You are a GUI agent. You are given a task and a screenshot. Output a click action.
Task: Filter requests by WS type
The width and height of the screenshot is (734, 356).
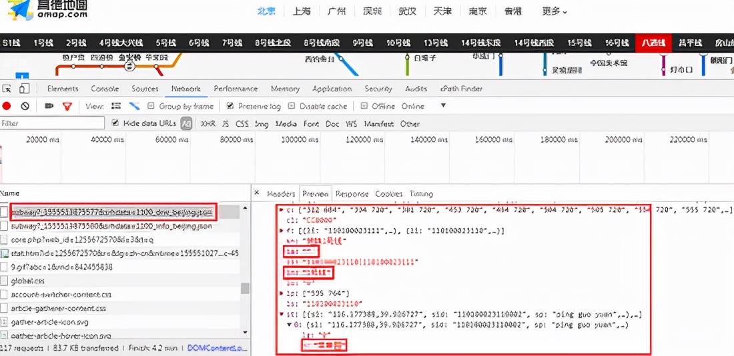click(x=351, y=123)
